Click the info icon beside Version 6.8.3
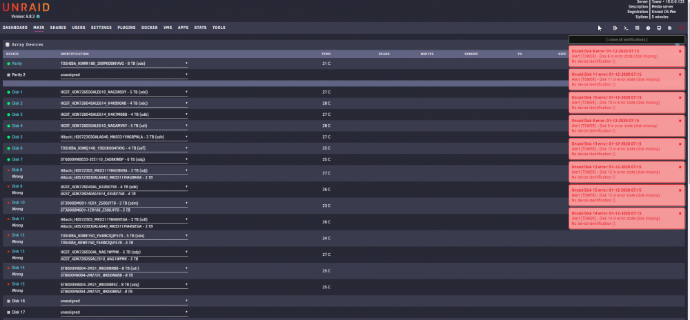This screenshot has width=690, height=320. point(38,17)
